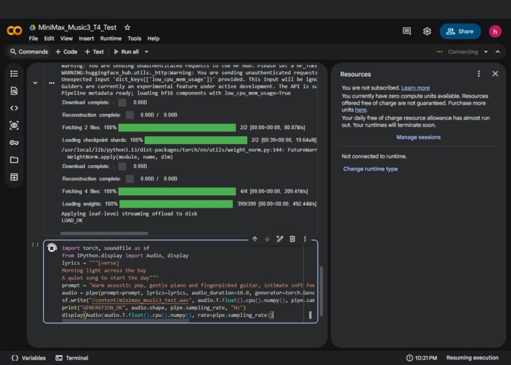Open the Learn more link
The width and height of the screenshot is (511, 365).
tap(415, 88)
